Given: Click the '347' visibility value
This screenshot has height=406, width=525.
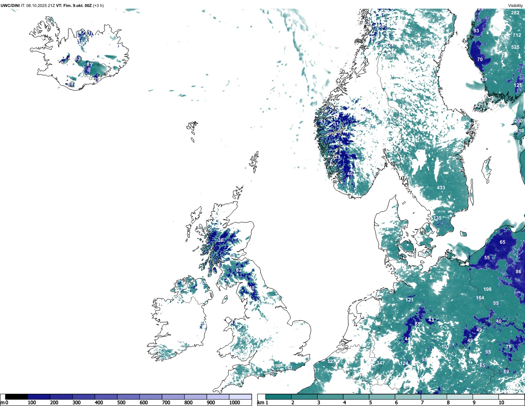Looking at the screenshot, I should 381,363.
